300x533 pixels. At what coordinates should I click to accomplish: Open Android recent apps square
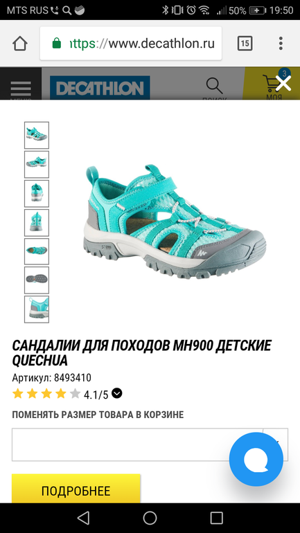tap(217, 518)
